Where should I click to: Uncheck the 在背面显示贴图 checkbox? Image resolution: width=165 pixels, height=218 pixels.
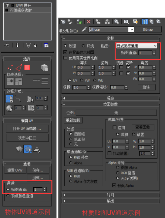pos(65,52)
